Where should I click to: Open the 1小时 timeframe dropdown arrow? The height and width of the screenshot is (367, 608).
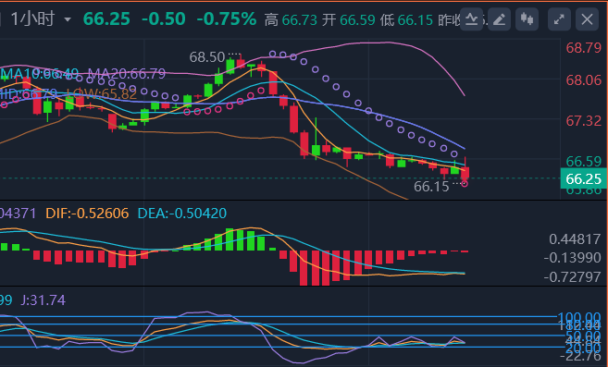68,19
